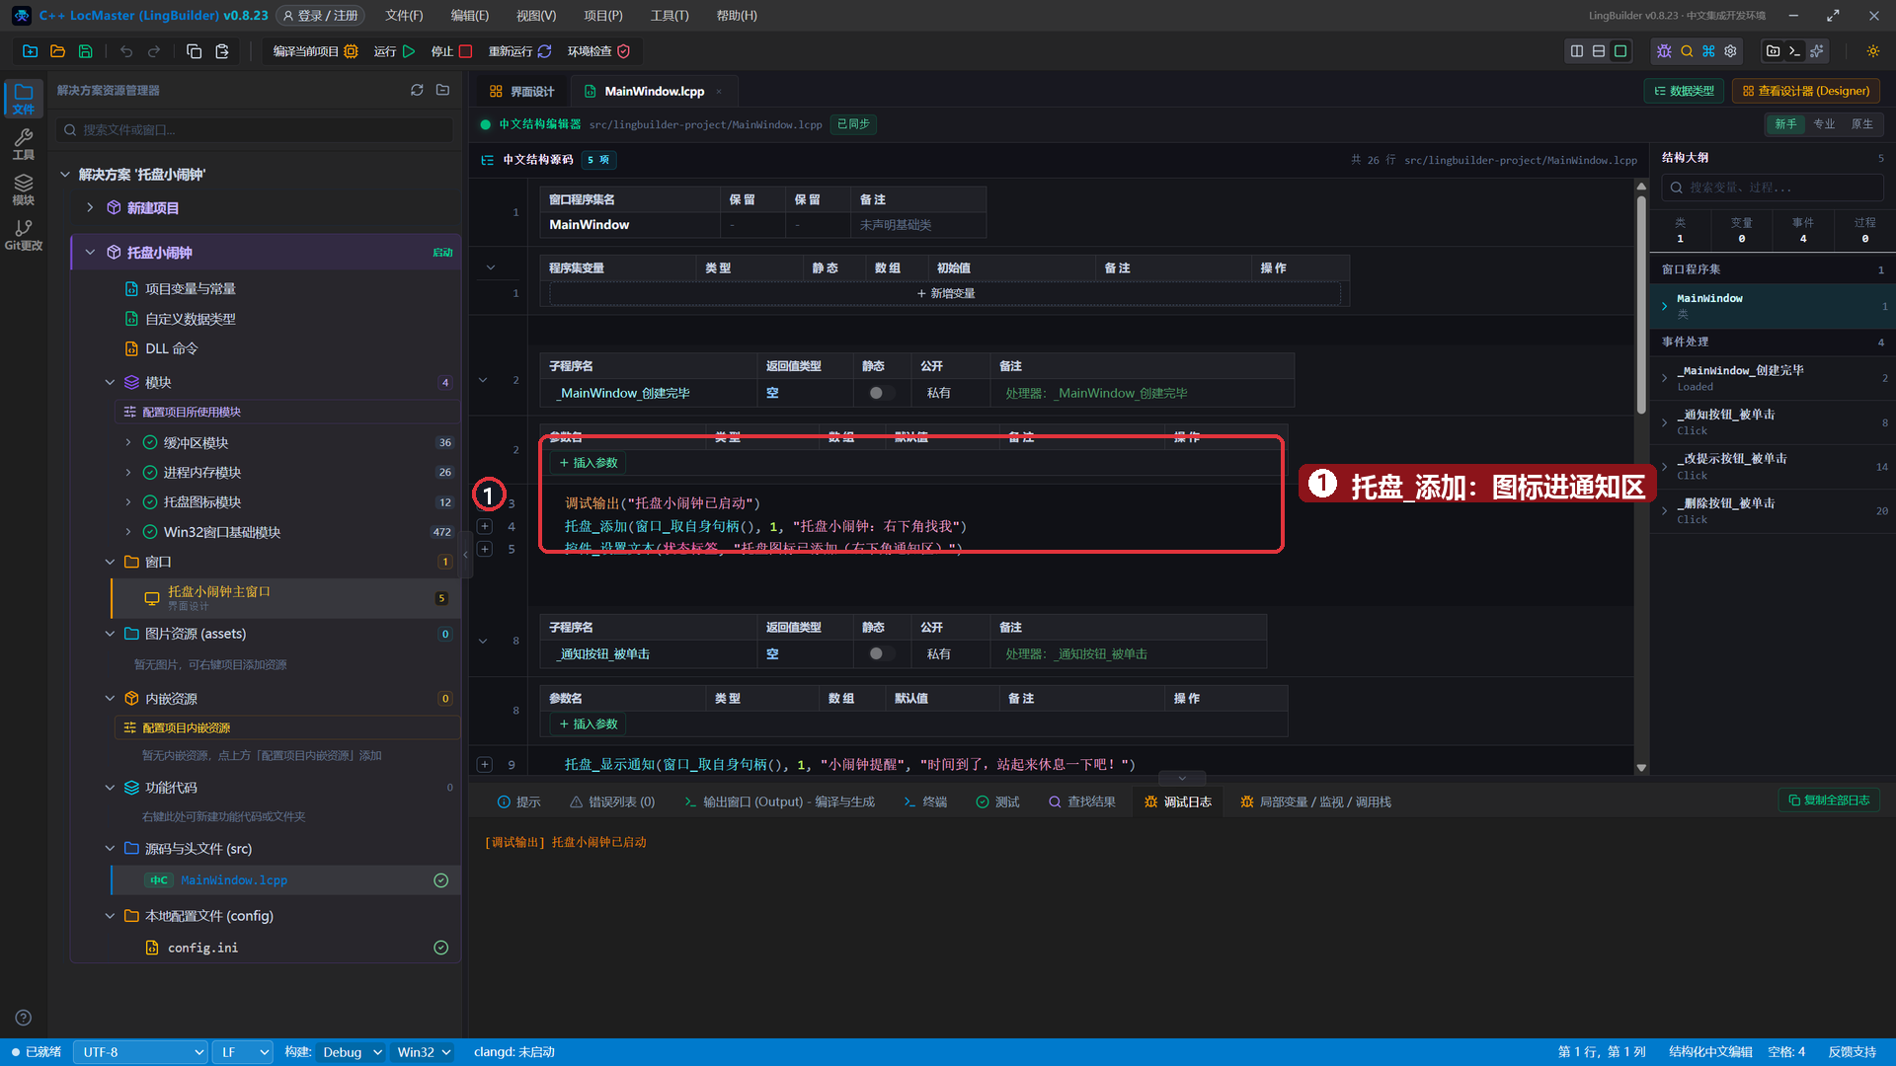Image resolution: width=1896 pixels, height=1066 pixels.
Task: Click 编译当前项目 button
Action: 315,51
